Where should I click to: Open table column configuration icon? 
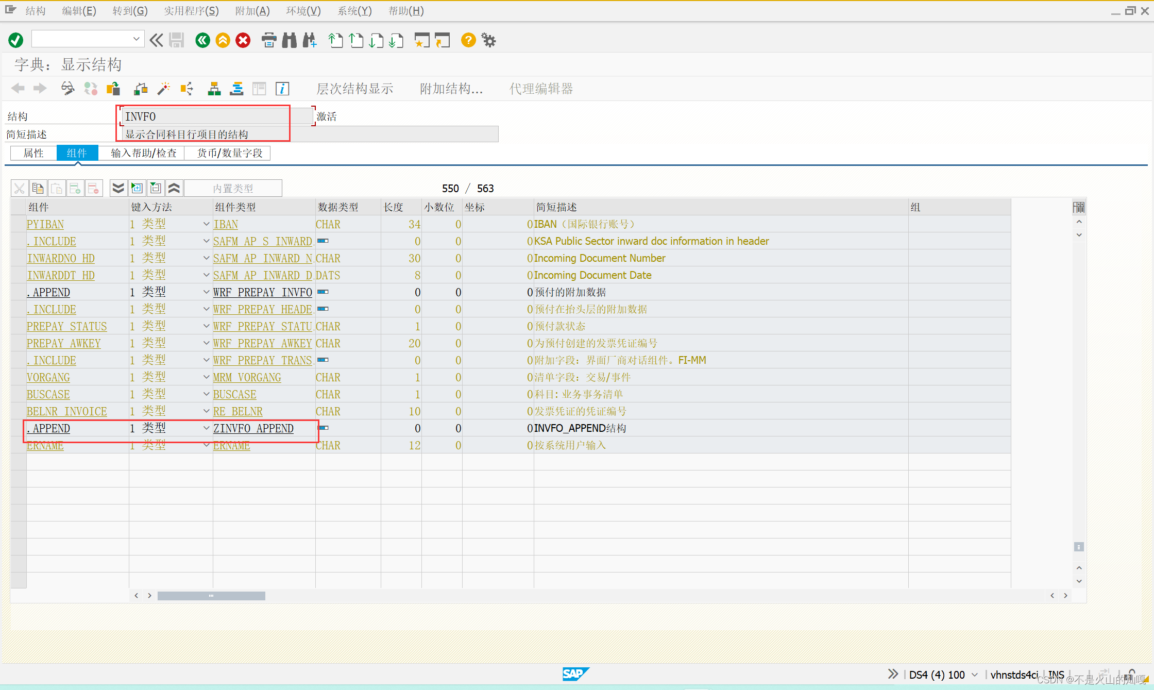pyautogui.click(x=1079, y=207)
